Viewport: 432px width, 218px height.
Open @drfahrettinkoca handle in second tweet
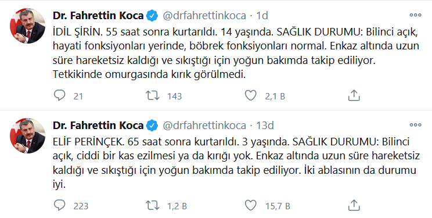pyautogui.click(x=204, y=126)
